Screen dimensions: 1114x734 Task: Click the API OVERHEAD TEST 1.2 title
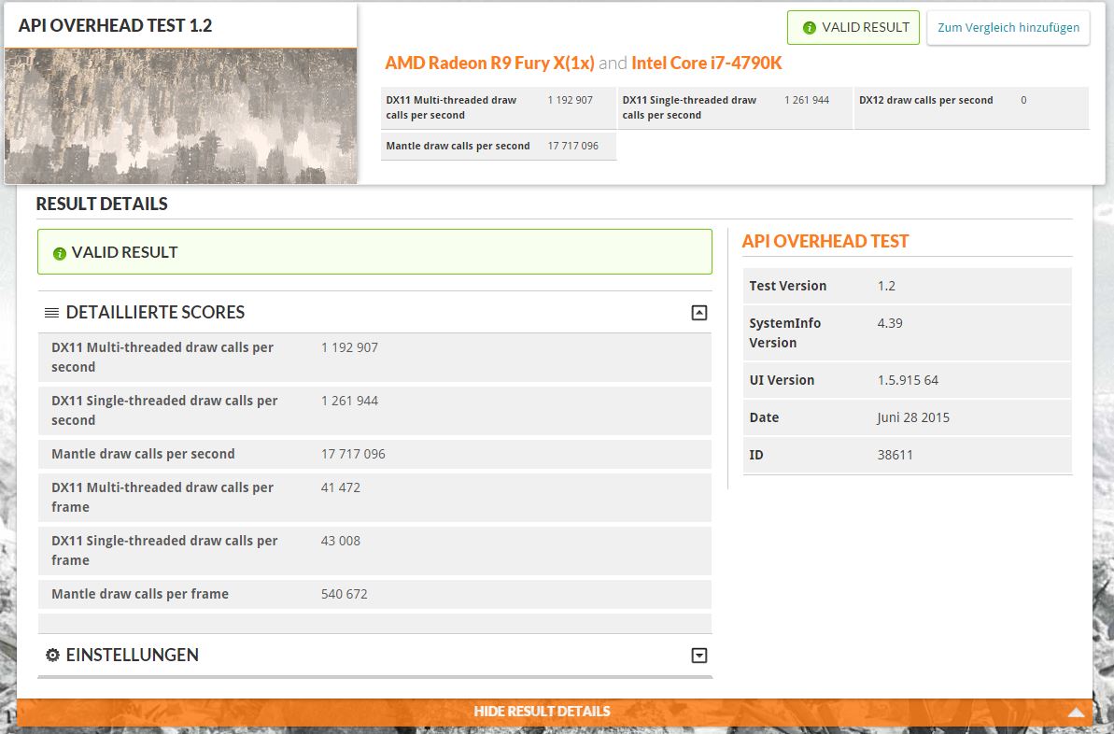[115, 25]
